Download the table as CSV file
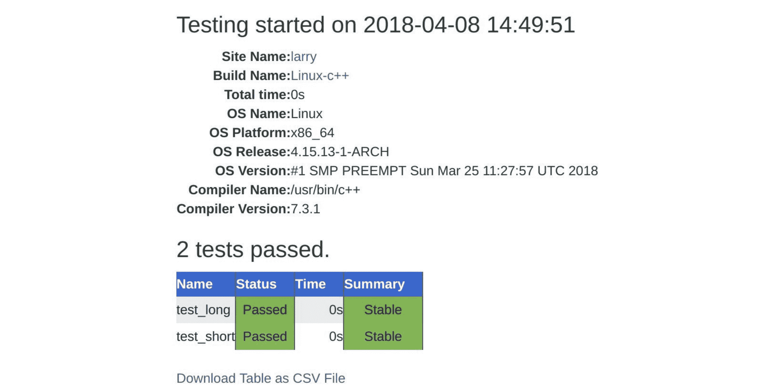Screen dimensions: 767x391 (261, 378)
